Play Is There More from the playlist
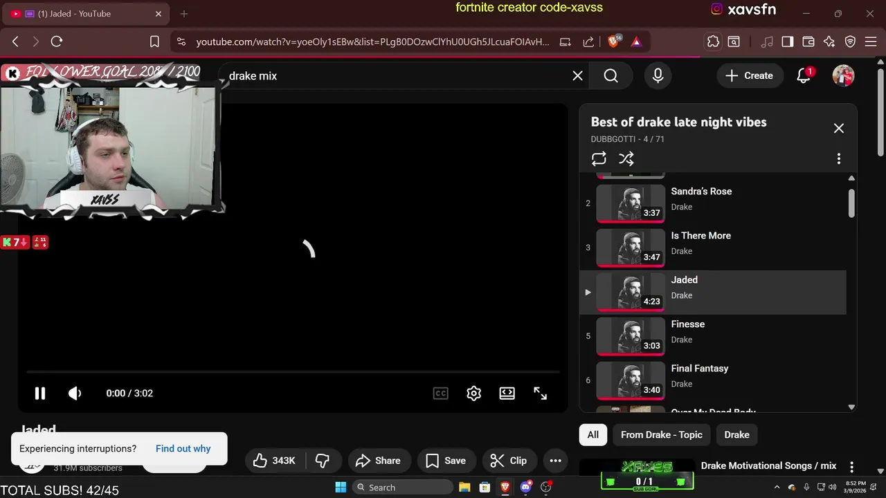This screenshot has height=498, width=886. [x=712, y=248]
